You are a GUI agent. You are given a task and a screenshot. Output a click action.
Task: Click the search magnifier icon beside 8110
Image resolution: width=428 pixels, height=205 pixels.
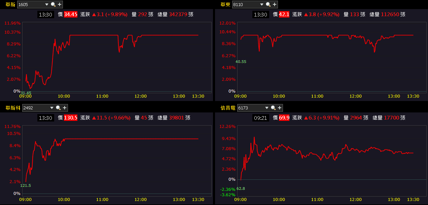(268, 5)
